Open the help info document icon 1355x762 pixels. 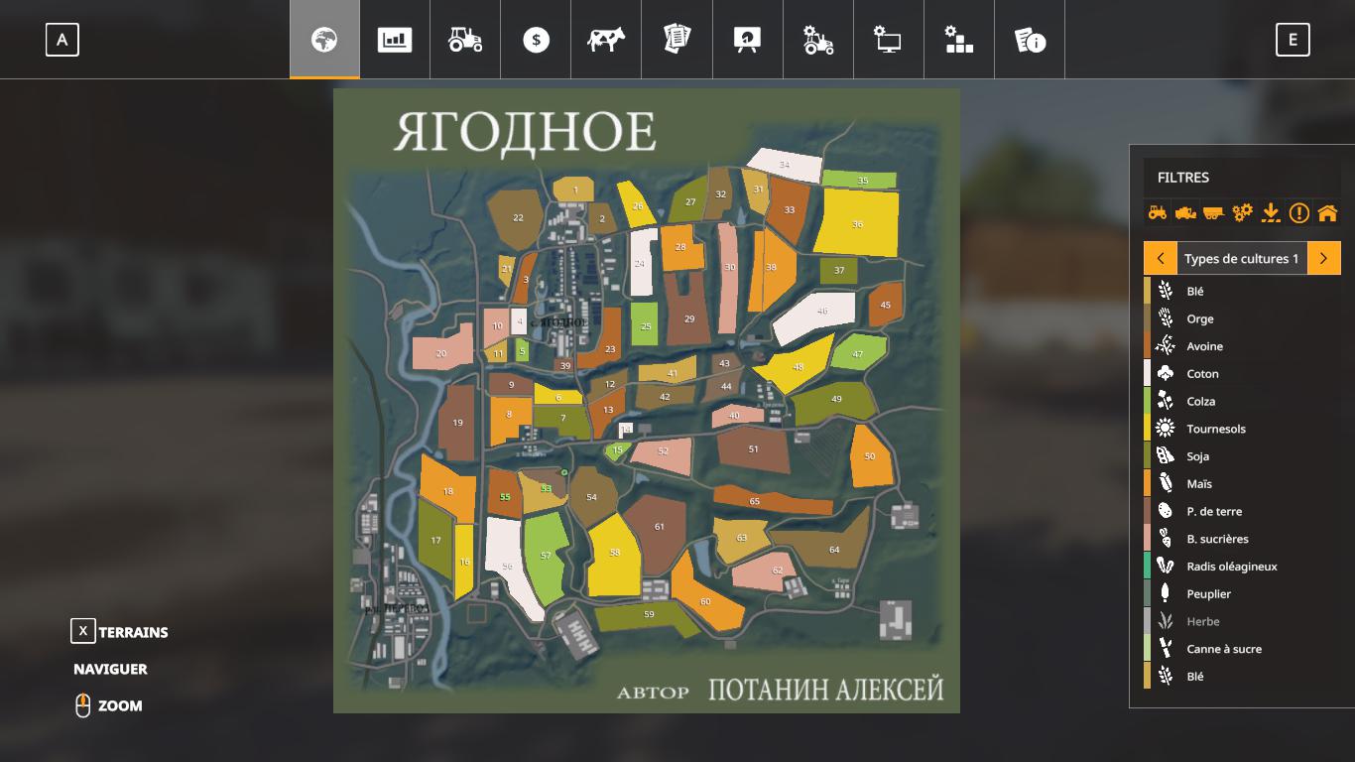1030,40
